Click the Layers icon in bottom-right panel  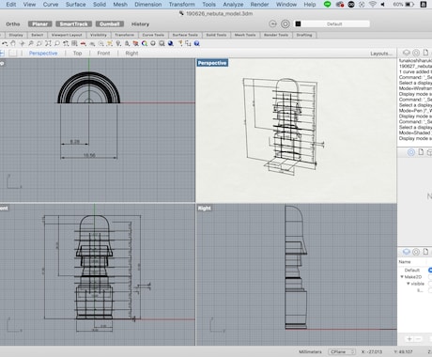pos(407,252)
